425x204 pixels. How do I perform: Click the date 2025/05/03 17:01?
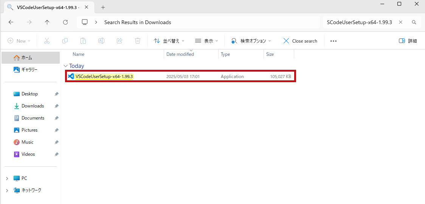(183, 77)
